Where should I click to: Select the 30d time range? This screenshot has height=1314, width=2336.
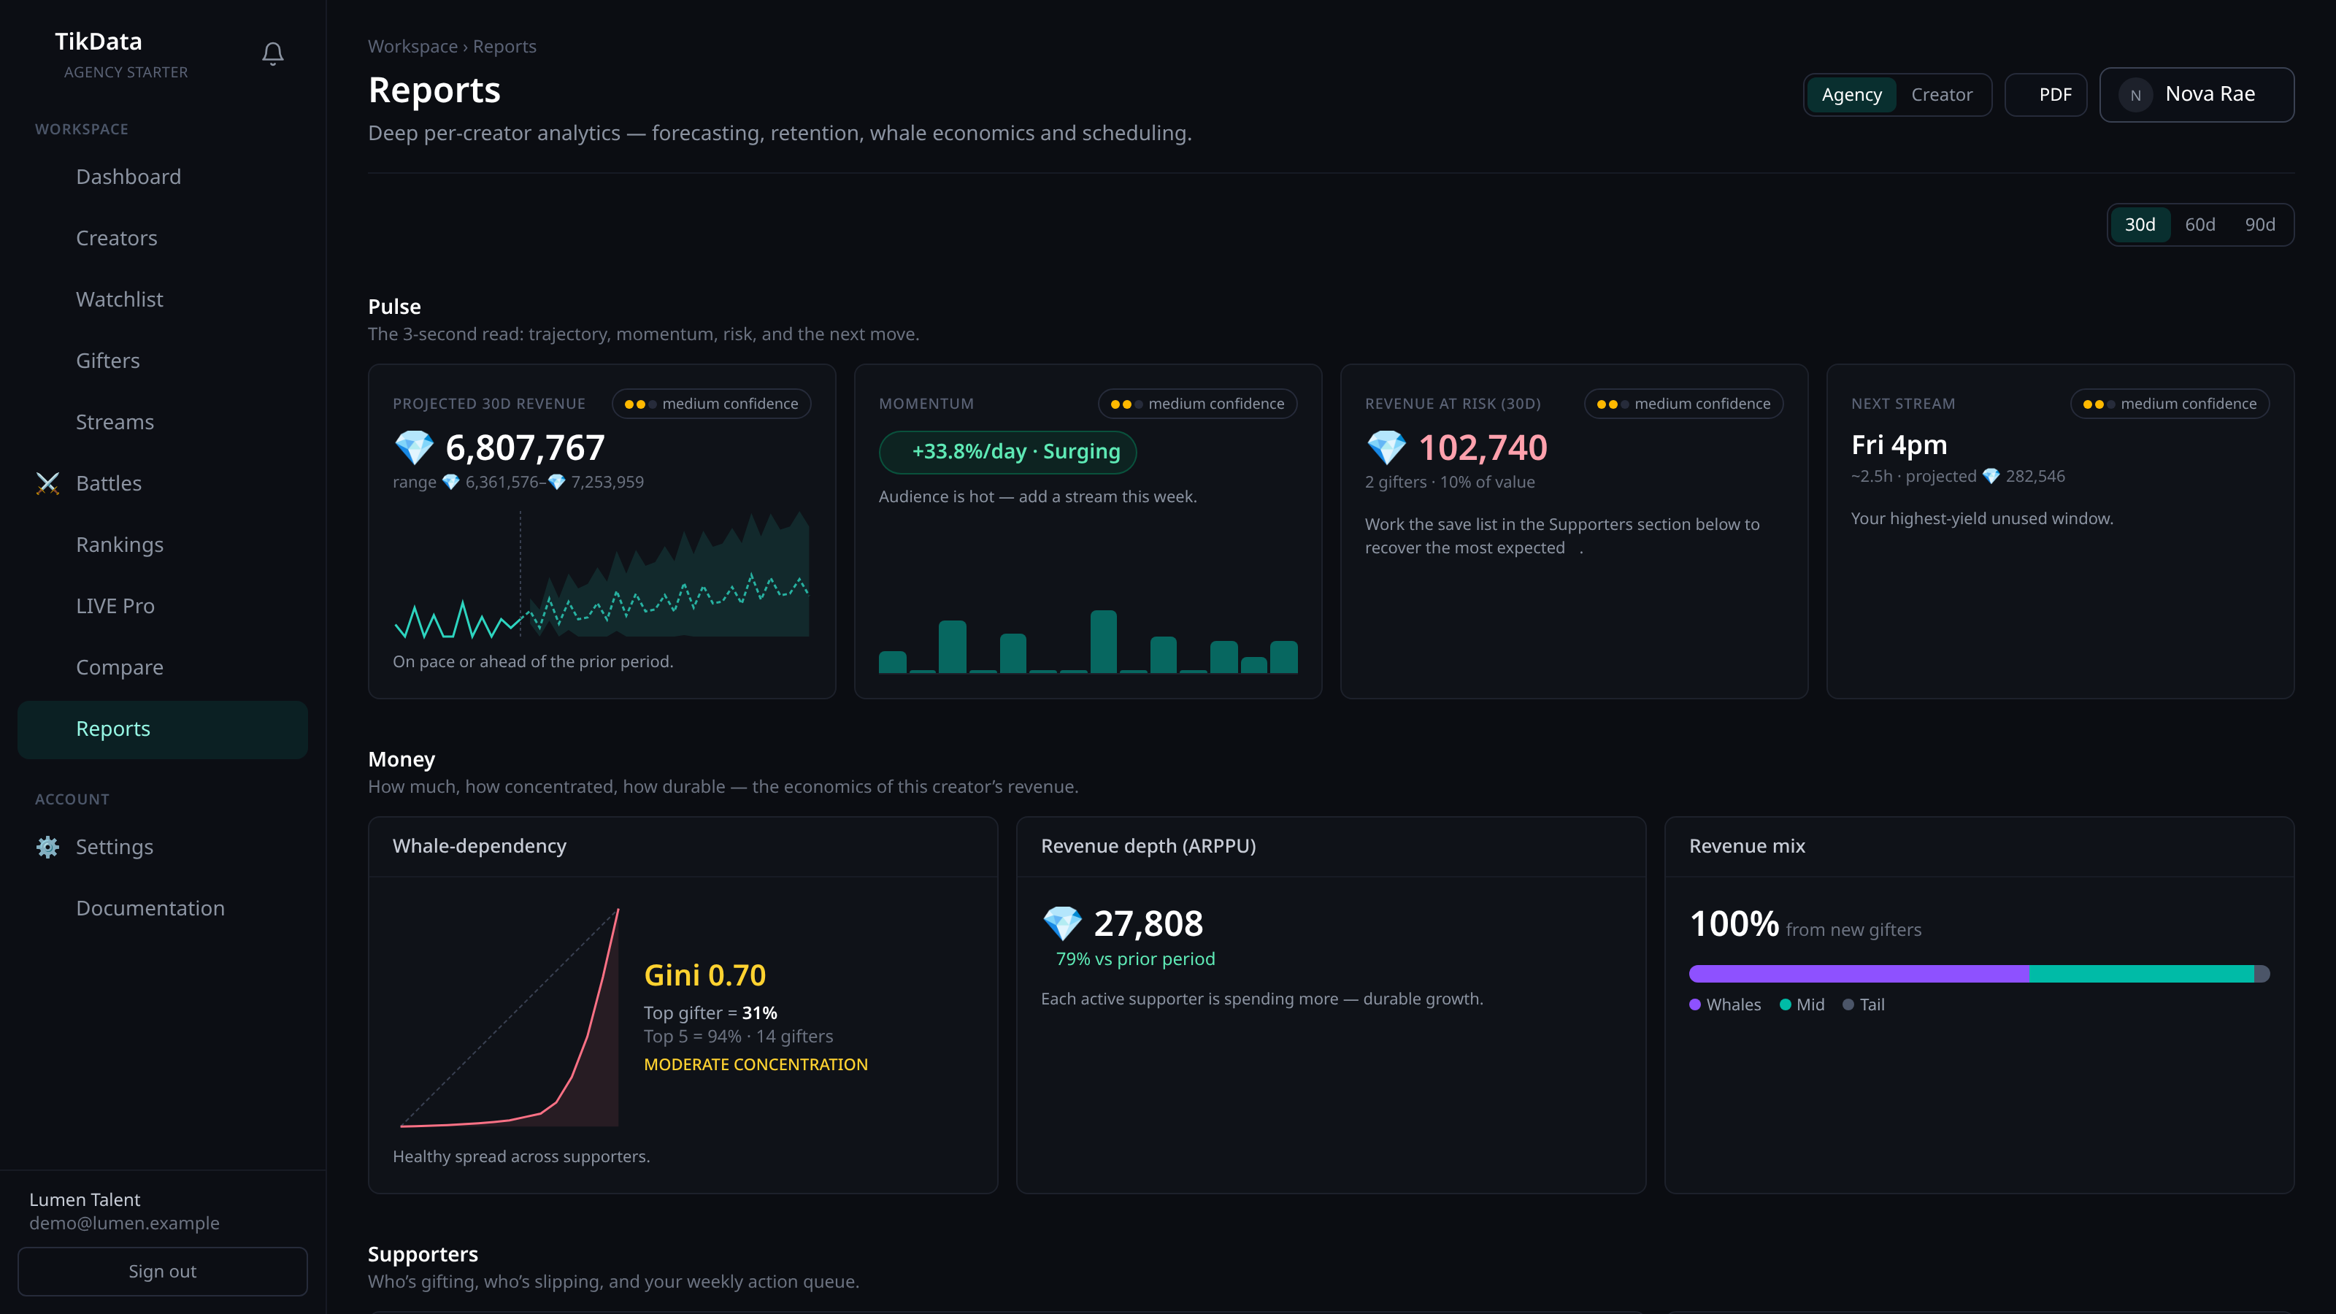point(2140,224)
